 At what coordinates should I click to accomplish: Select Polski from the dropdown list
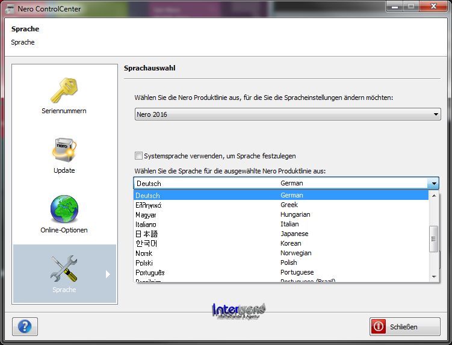[x=144, y=263]
